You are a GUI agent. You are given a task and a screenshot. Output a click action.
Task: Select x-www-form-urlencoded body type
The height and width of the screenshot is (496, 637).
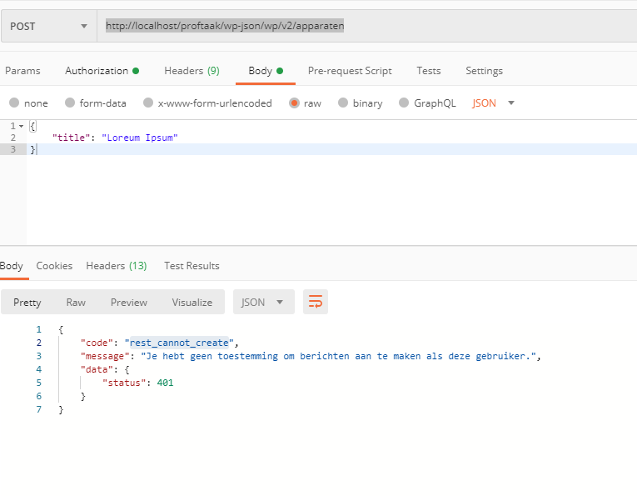tap(148, 103)
